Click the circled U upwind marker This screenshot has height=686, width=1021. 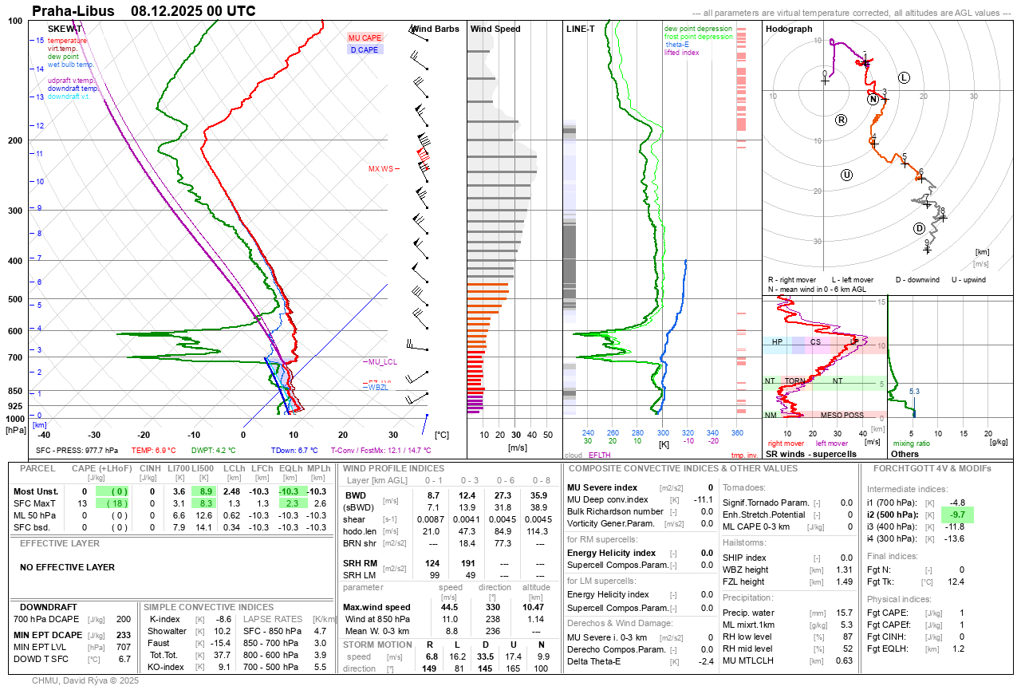coord(846,175)
